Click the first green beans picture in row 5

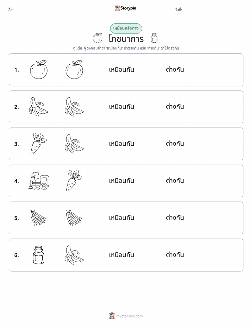coord(39,218)
